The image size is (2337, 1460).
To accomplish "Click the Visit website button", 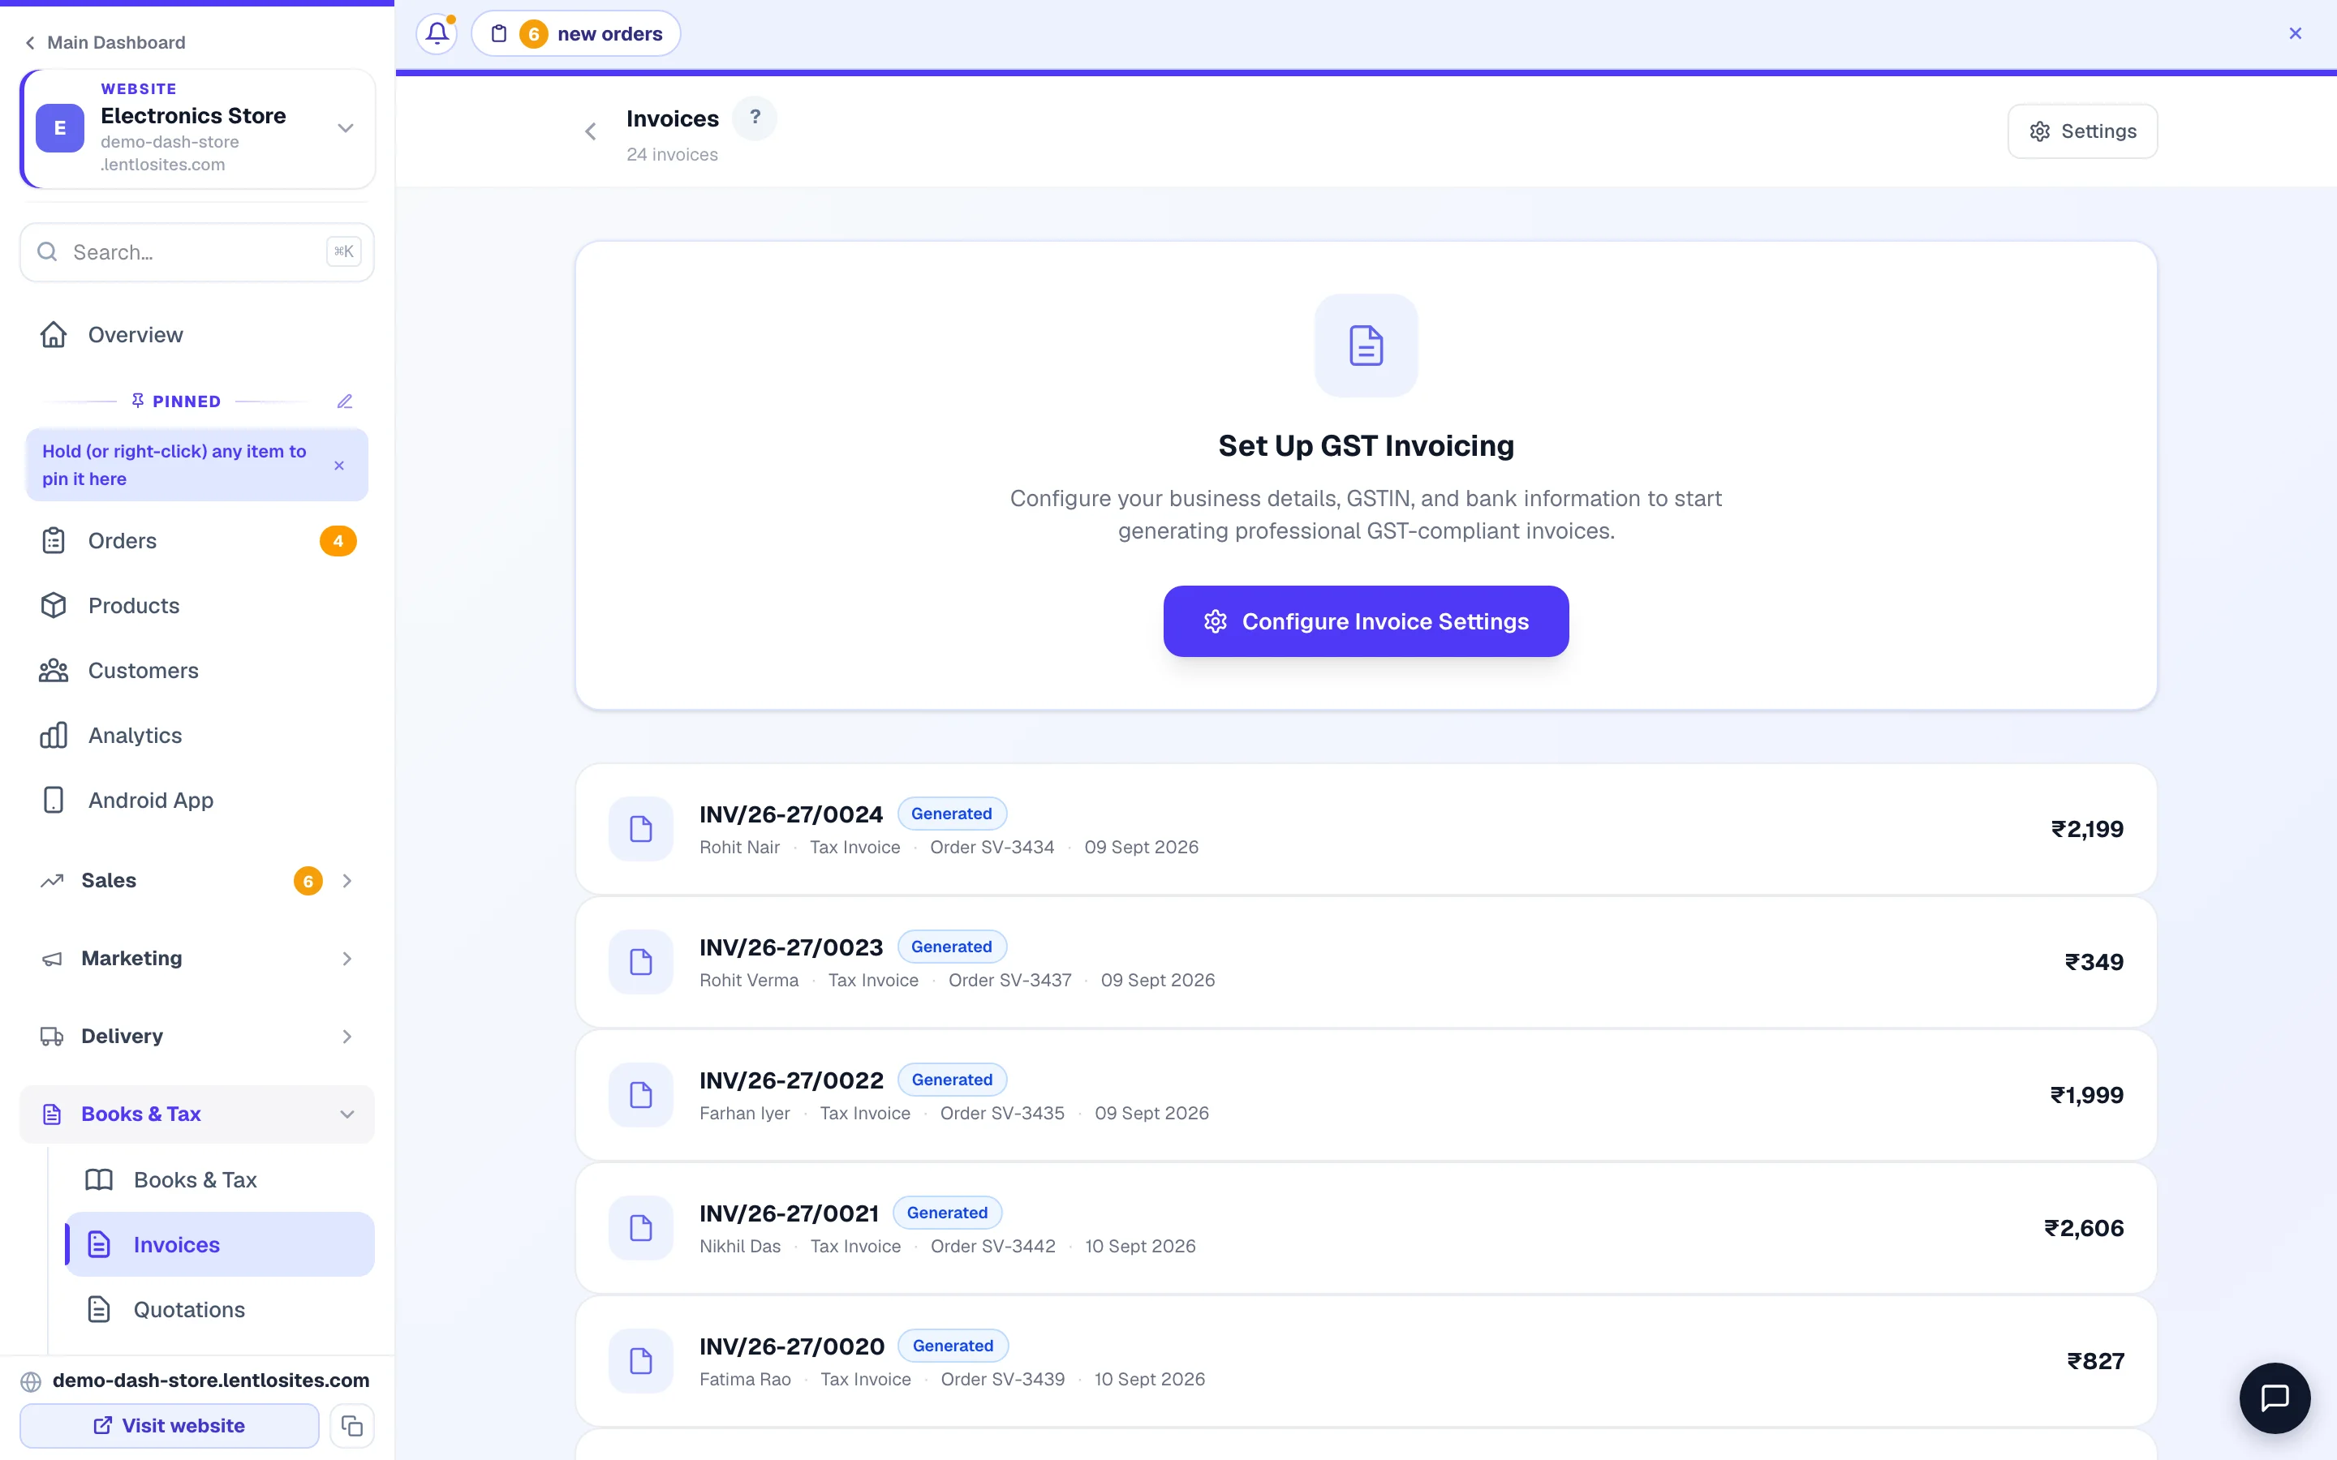I will click(x=170, y=1425).
